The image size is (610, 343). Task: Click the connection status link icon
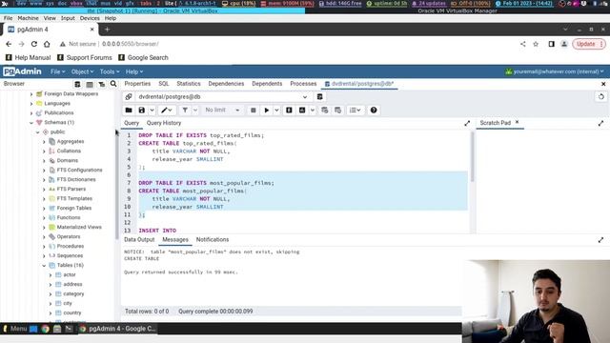pyautogui.click(x=129, y=97)
